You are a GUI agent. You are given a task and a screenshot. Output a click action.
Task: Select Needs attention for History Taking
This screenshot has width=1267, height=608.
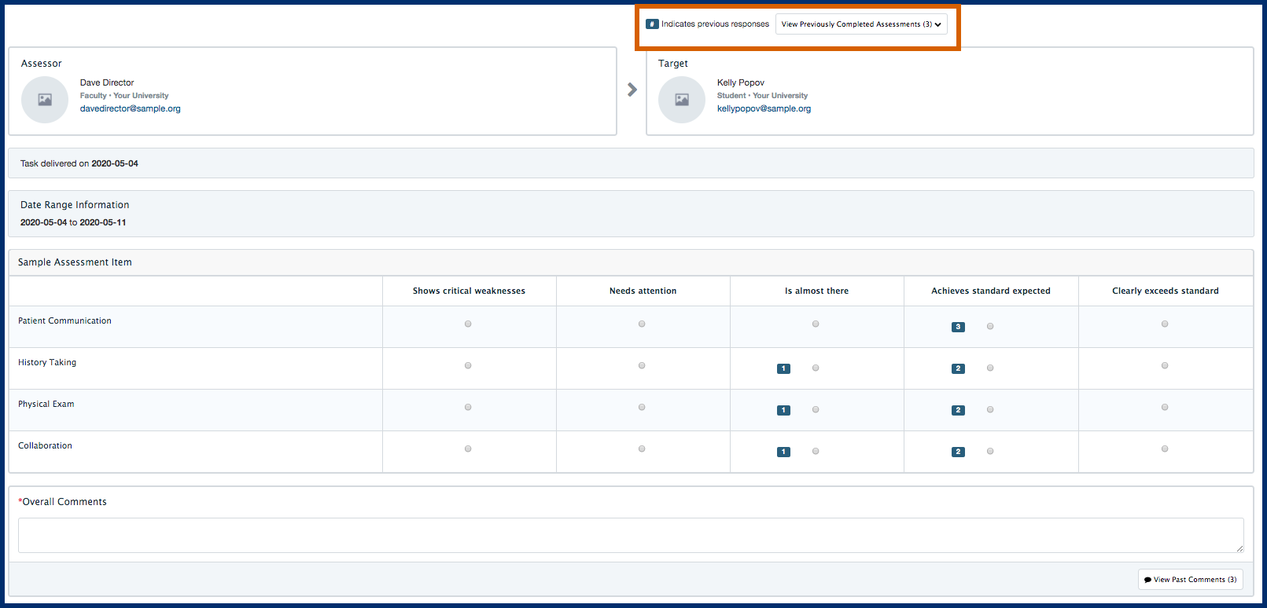point(642,365)
